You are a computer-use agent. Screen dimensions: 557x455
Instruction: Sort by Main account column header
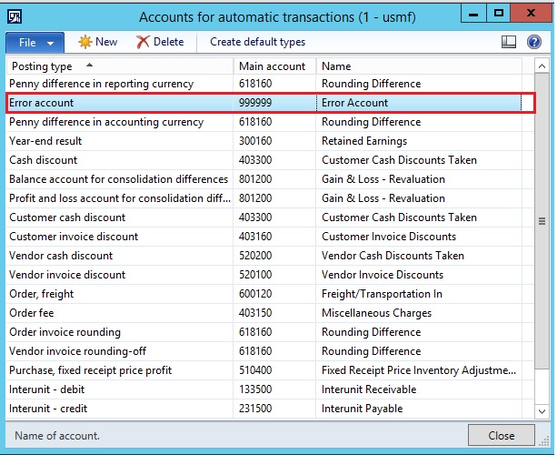click(274, 66)
